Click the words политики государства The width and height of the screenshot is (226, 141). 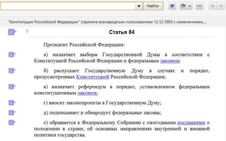point(60,135)
